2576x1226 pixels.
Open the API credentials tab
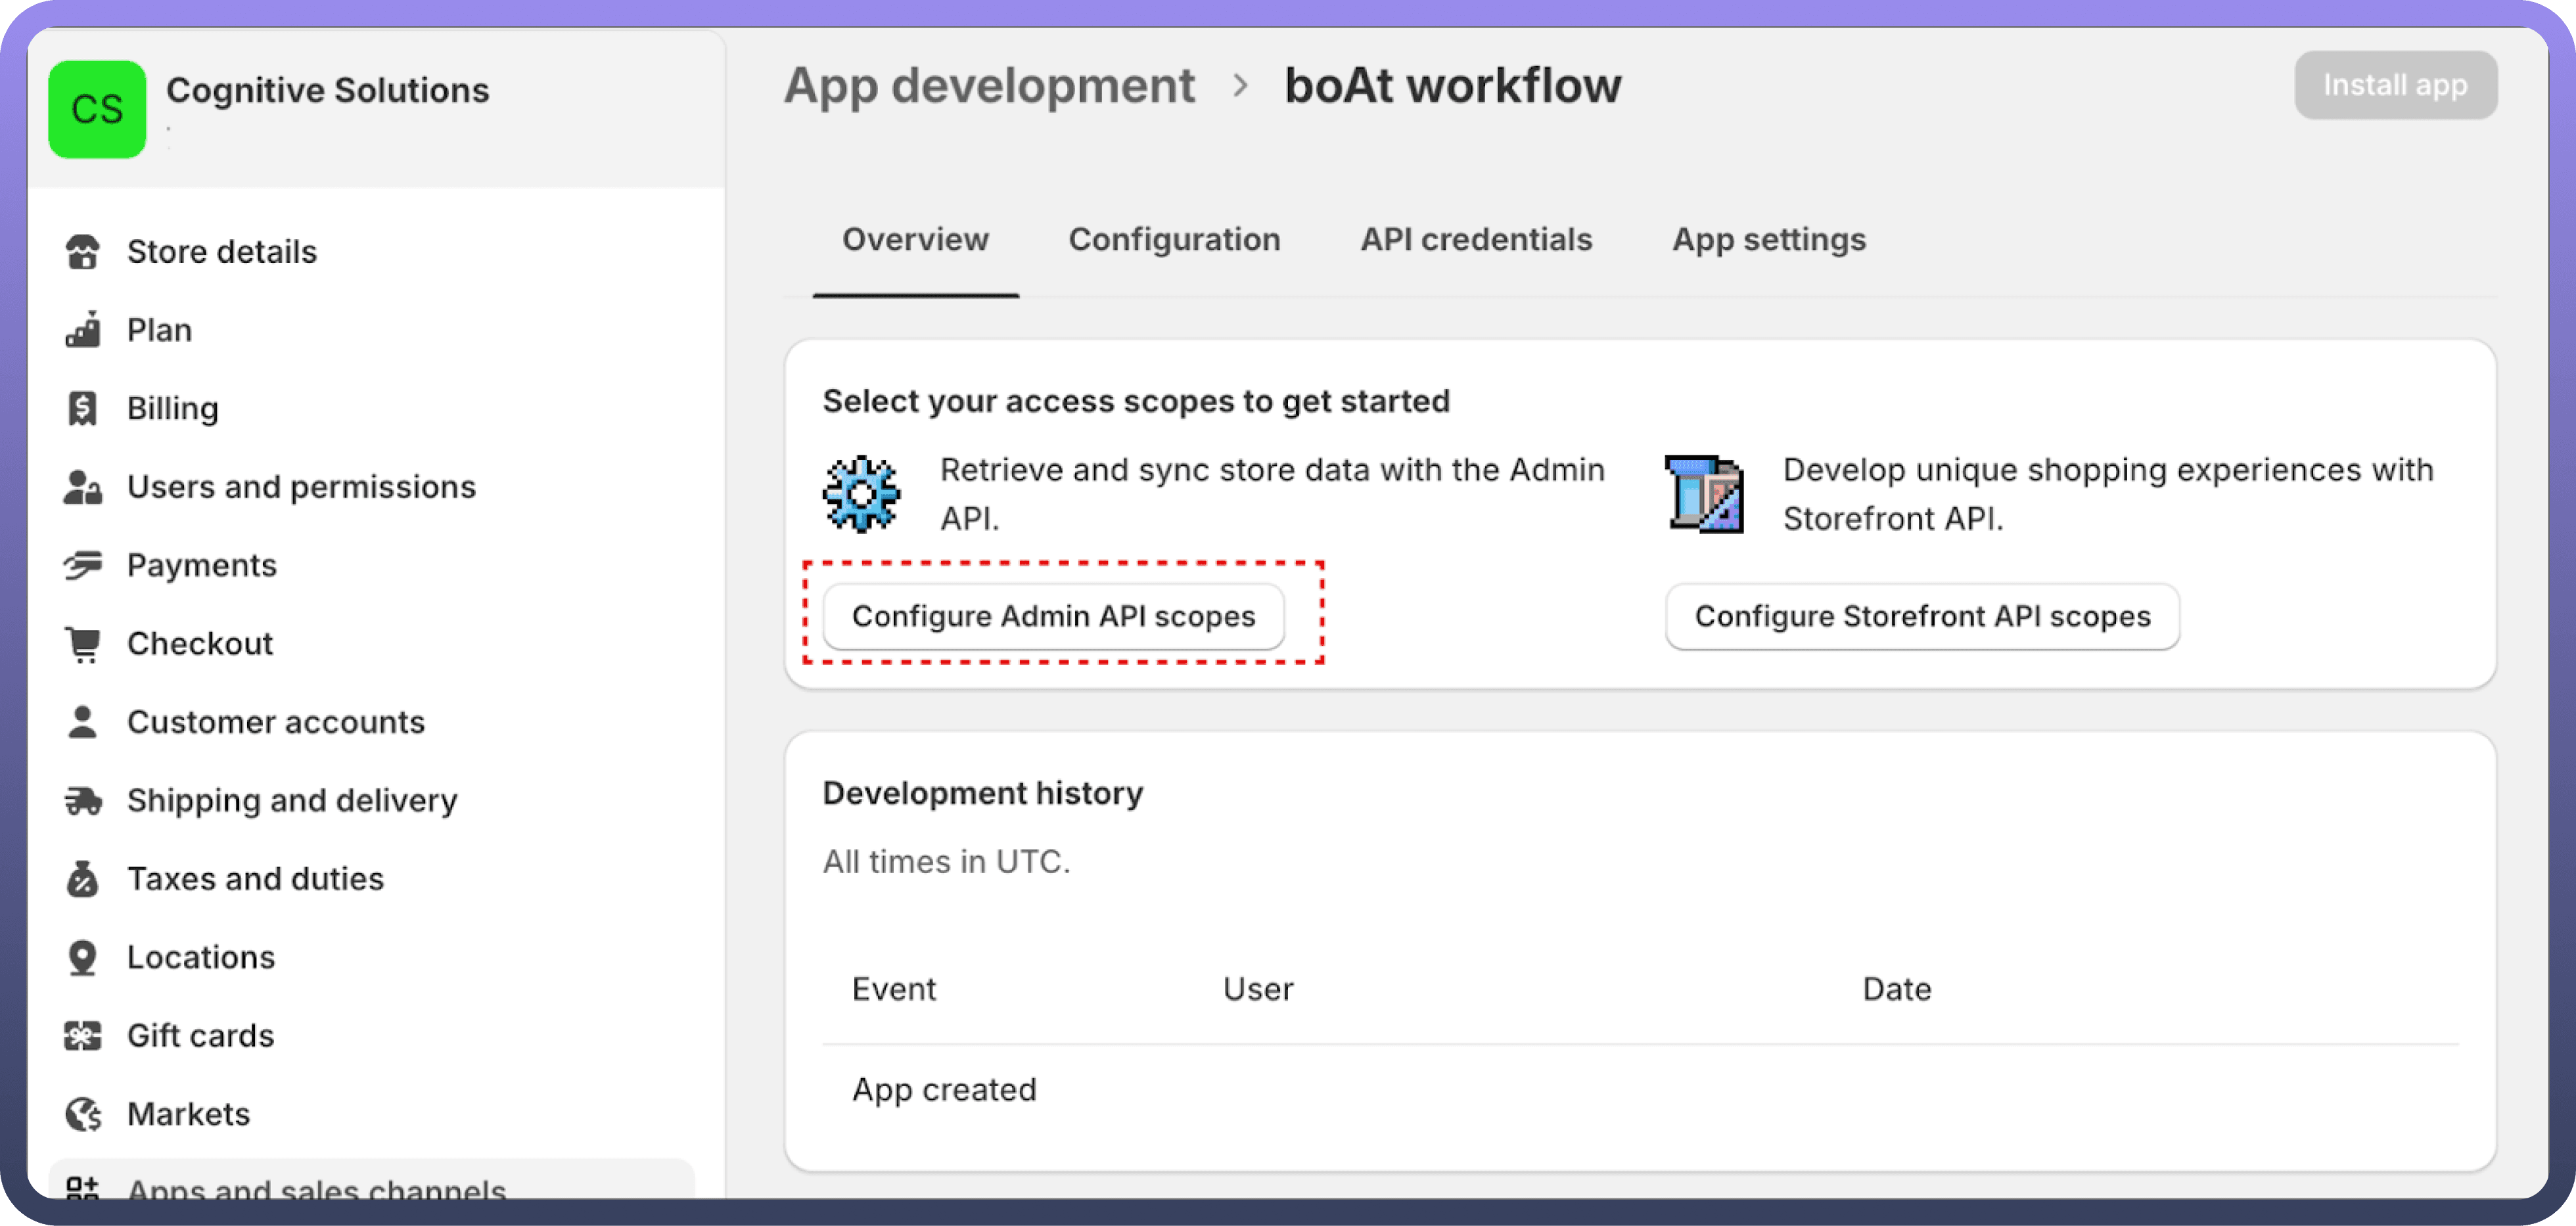click(x=1476, y=240)
